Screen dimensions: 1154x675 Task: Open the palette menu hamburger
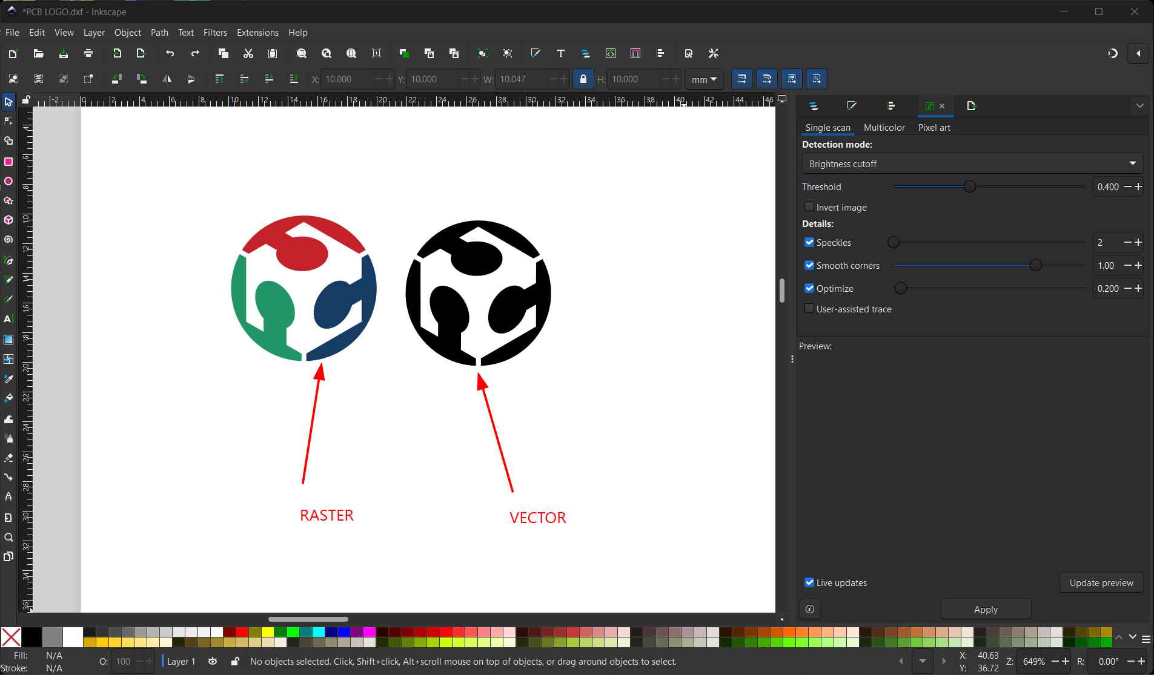point(1146,639)
